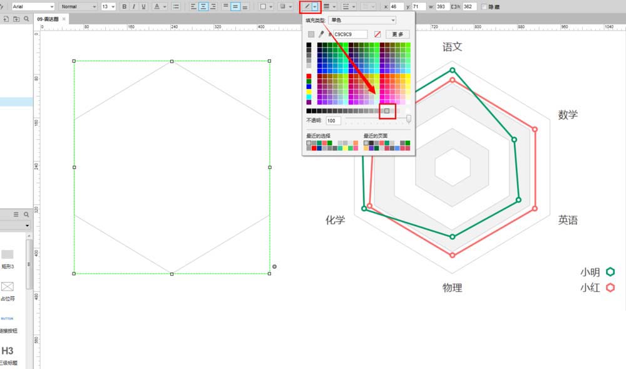Image resolution: width=626 pixels, height=369 pixels.
Task: Select the line color pen tool
Action: pos(306,7)
